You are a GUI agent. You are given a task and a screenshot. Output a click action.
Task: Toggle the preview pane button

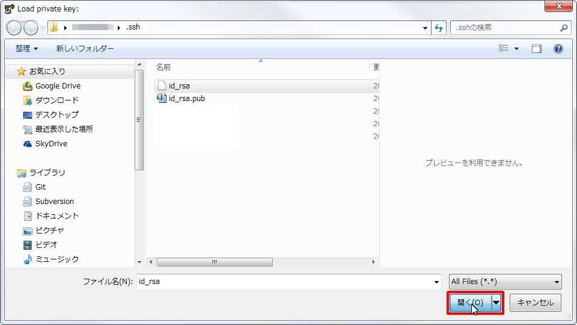click(536, 49)
